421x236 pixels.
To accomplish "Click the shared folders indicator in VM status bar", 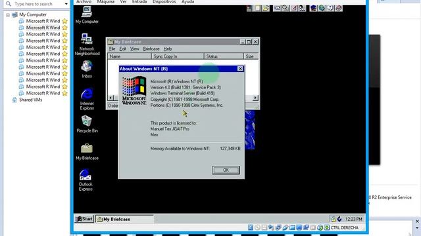I will (292, 227).
